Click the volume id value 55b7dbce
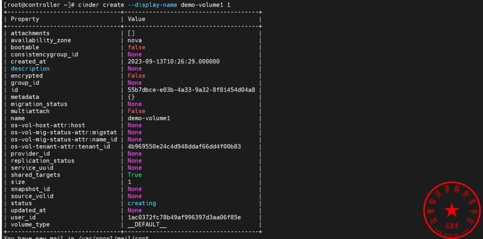Viewport: 483px width, 239px height. pyautogui.click(x=191, y=90)
